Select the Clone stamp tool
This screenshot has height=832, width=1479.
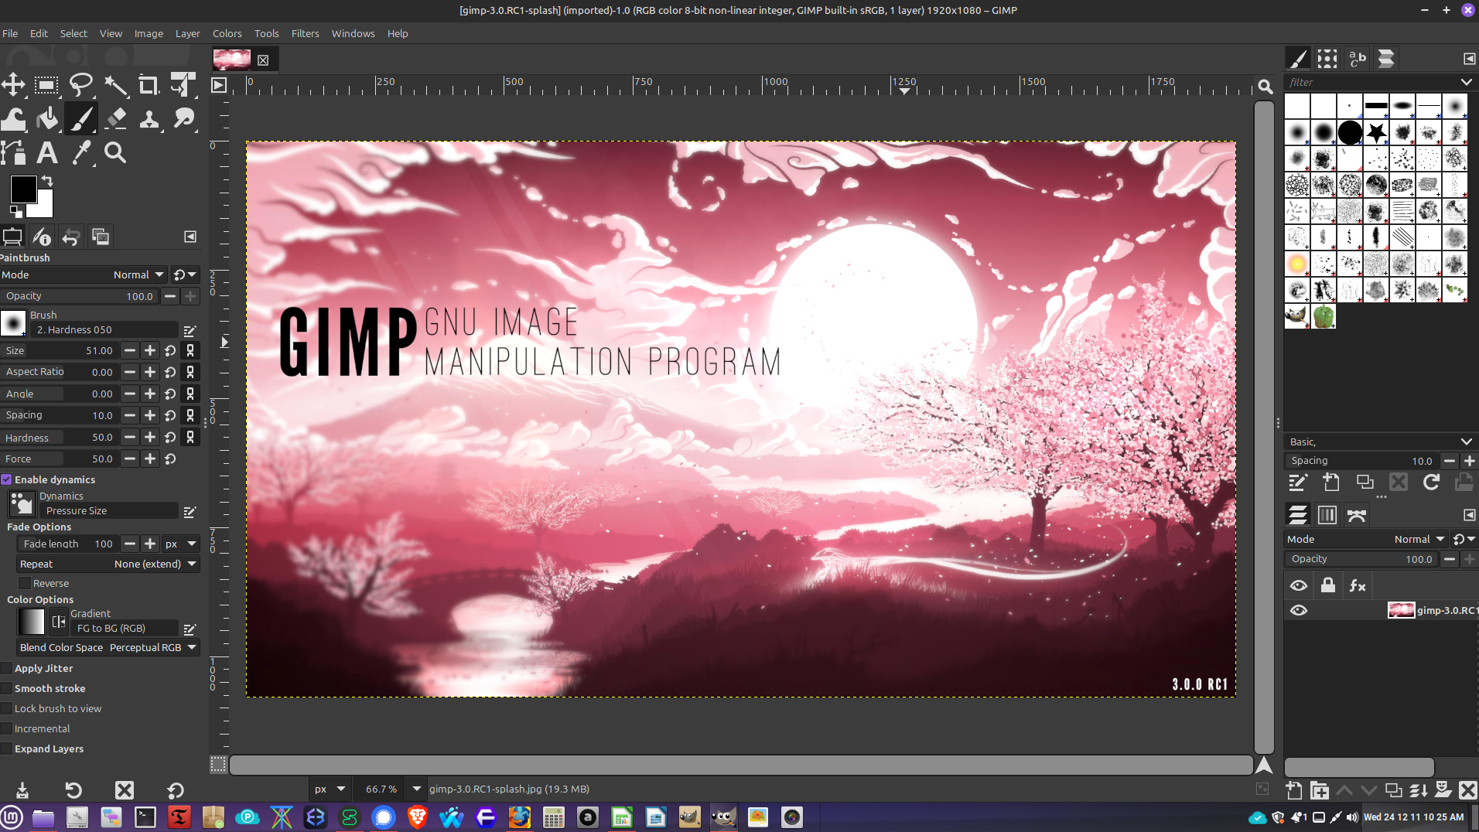point(149,118)
